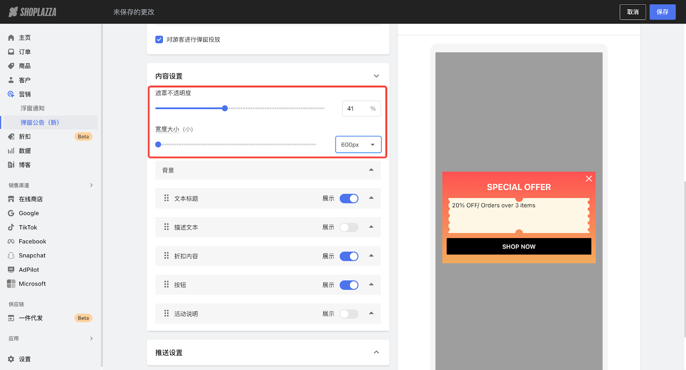
Task: Click the 20% OFF coupon text
Action: pos(493,206)
